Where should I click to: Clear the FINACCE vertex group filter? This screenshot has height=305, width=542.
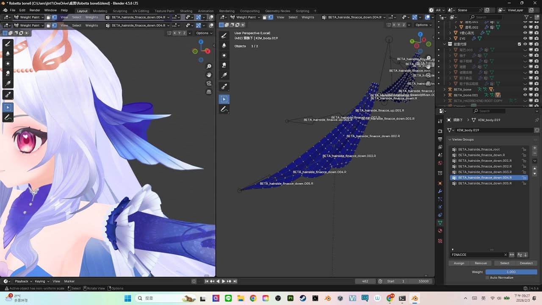[x=505, y=255]
